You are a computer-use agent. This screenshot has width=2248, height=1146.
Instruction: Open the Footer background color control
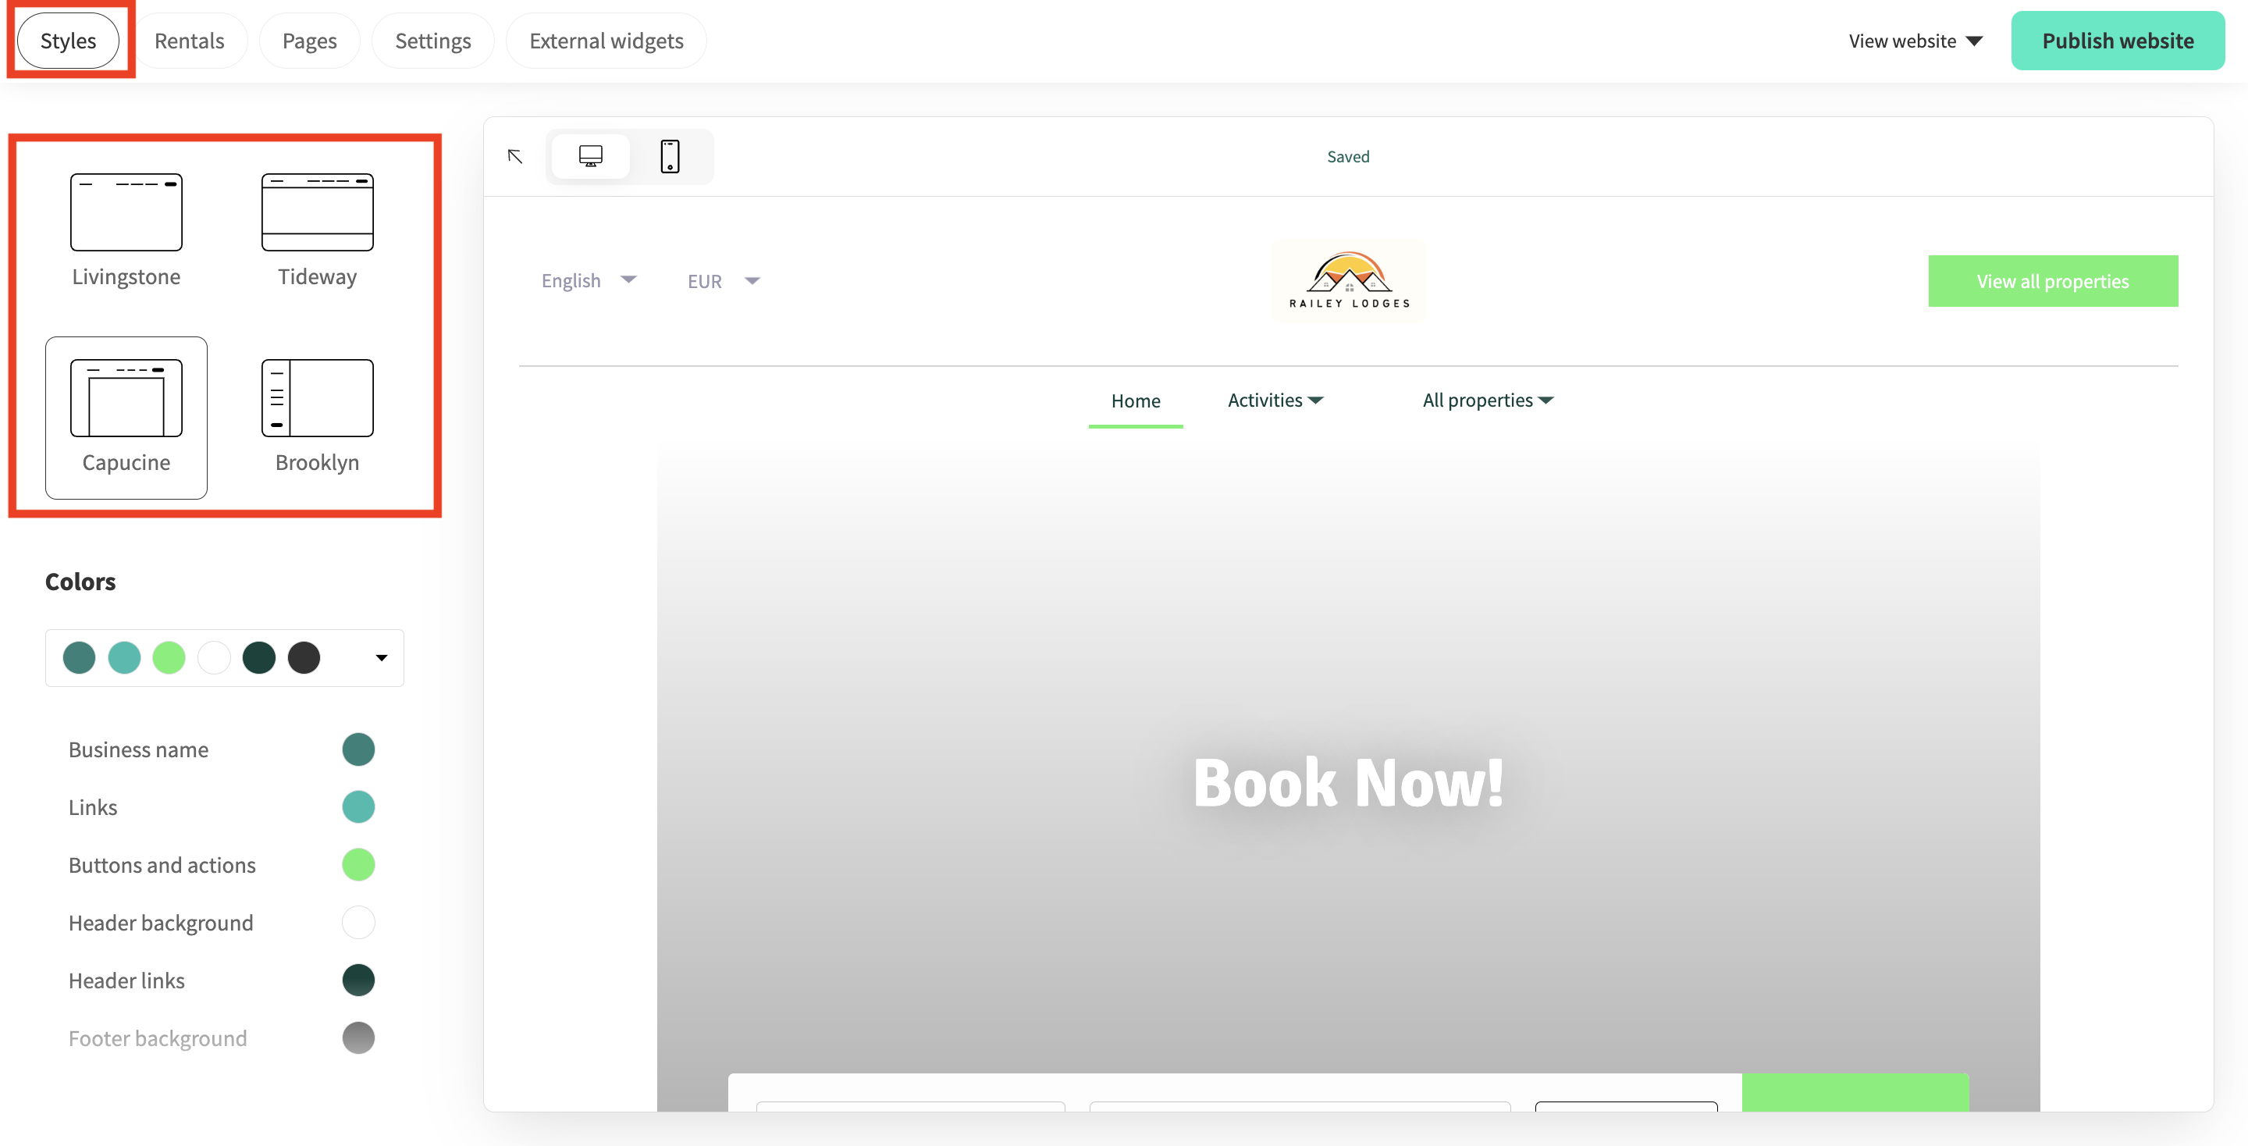(357, 1037)
